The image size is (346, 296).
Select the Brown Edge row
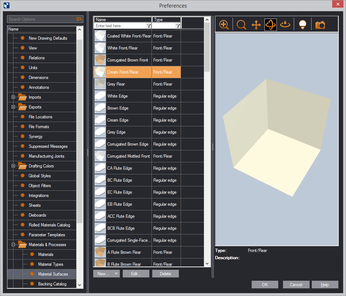pos(137,108)
